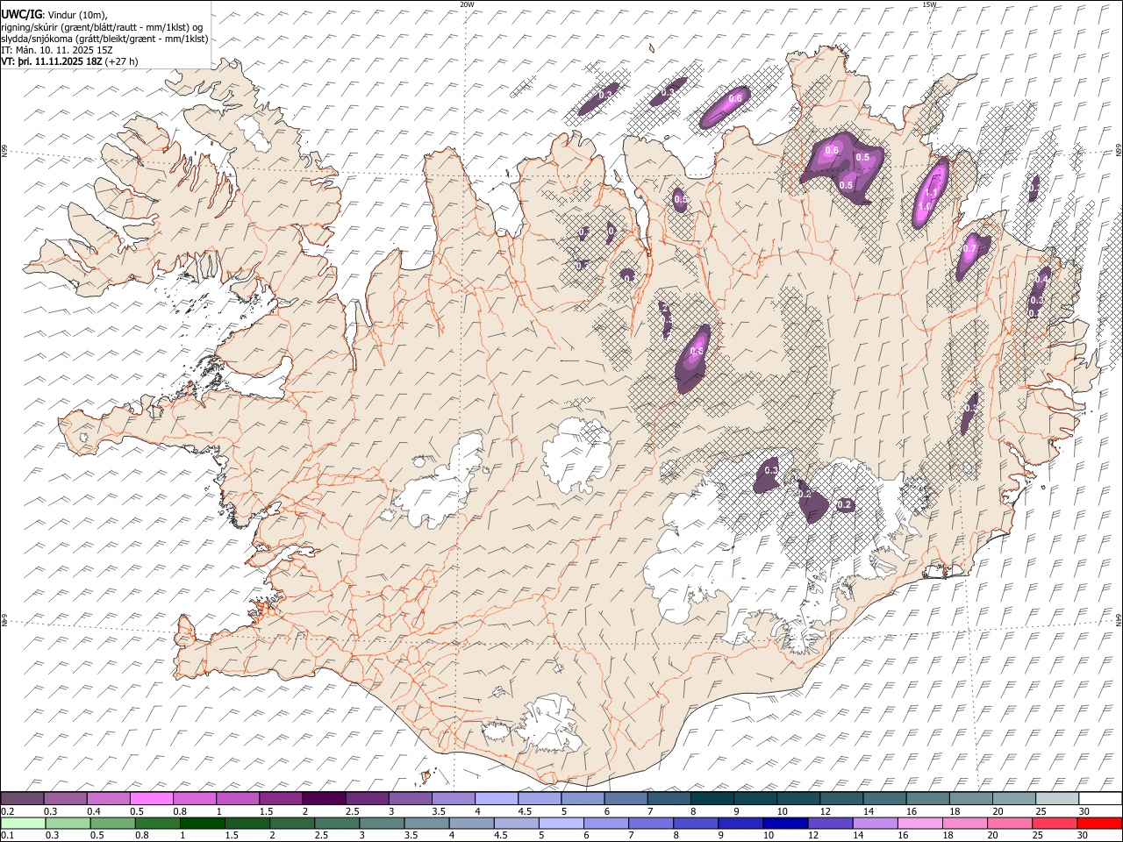
Task: Pick the bottom-row deep blue swatch labeled 10
Action: [785, 823]
